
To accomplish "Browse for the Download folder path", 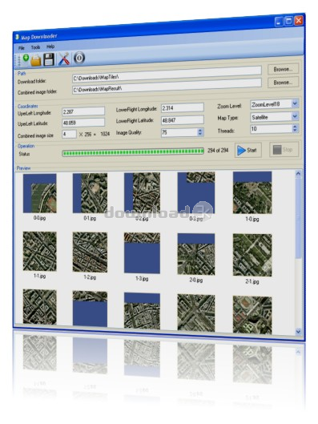I will [x=283, y=69].
